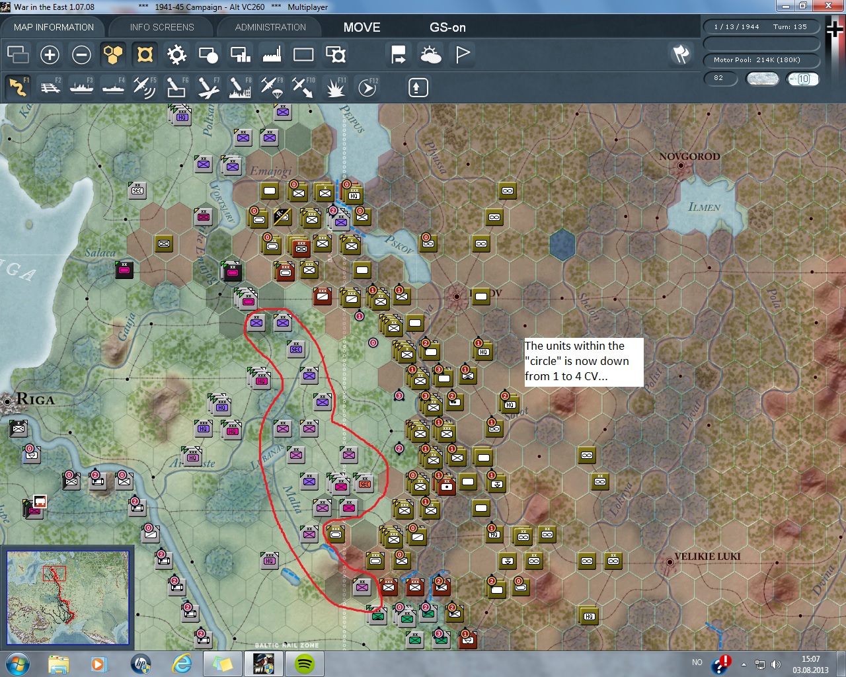The height and width of the screenshot is (677, 846).
Task: Click the minimap in bottom-left corner
Action: coord(67,597)
